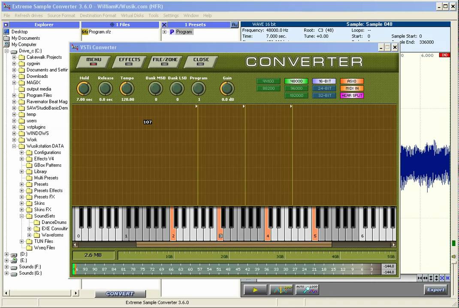Screen dimensions: 459x308
Task: Toggle the 48000 sample rate button
Action: tap(296, 81)
